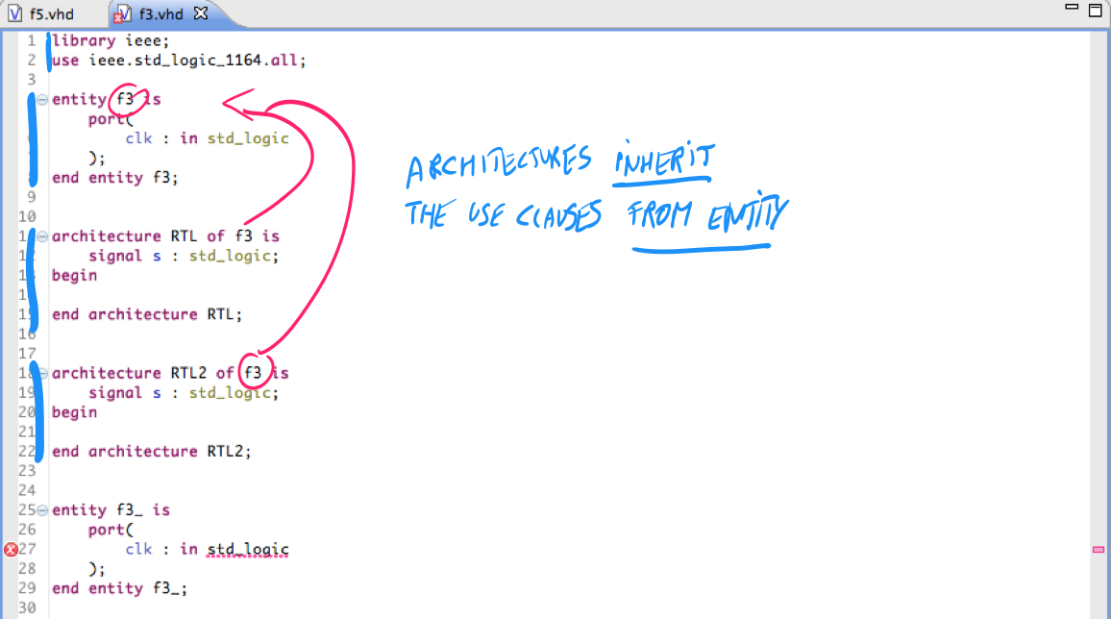Minimize the editor area
The height and width of the screenshot is (619, 1111).
(x=1072, y=7)
